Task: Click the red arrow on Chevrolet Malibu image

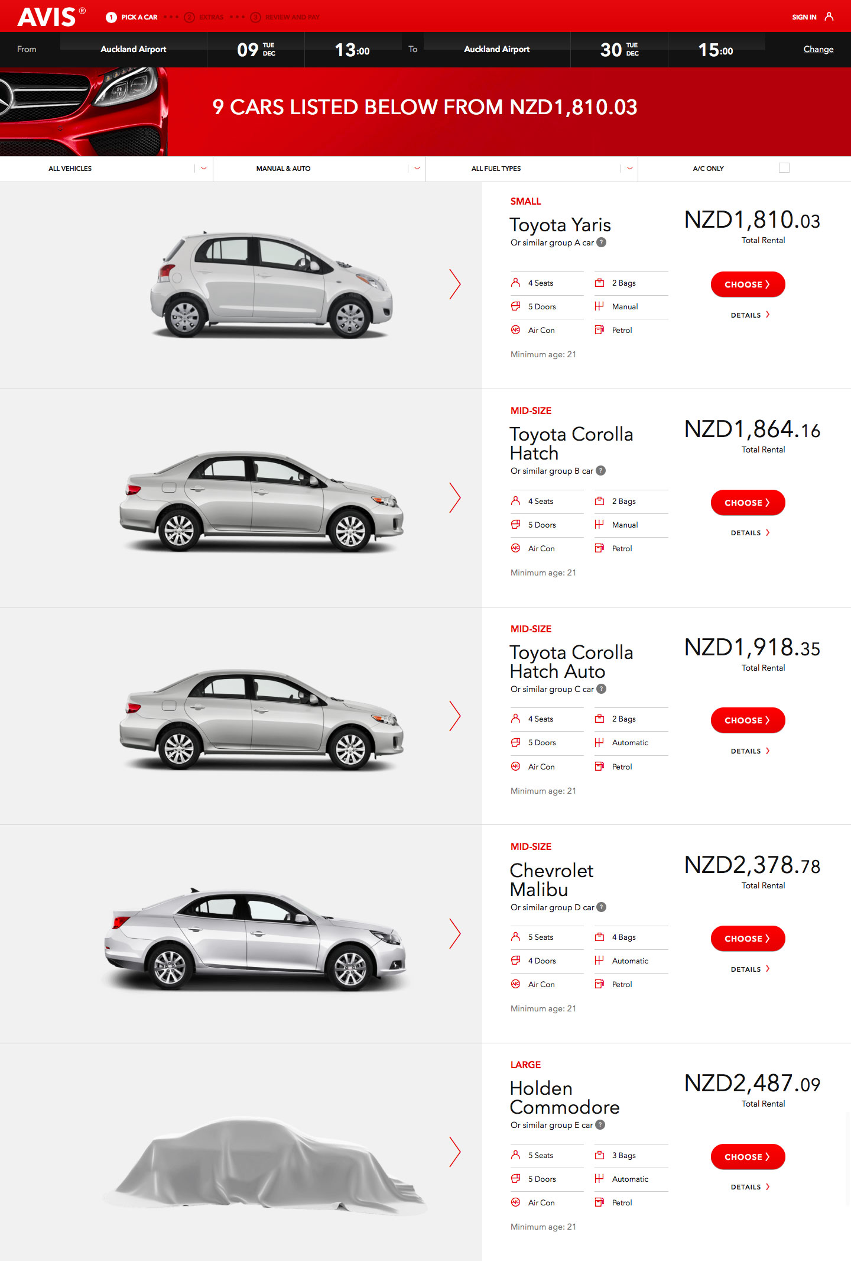Action: click(x=454, y=933)
